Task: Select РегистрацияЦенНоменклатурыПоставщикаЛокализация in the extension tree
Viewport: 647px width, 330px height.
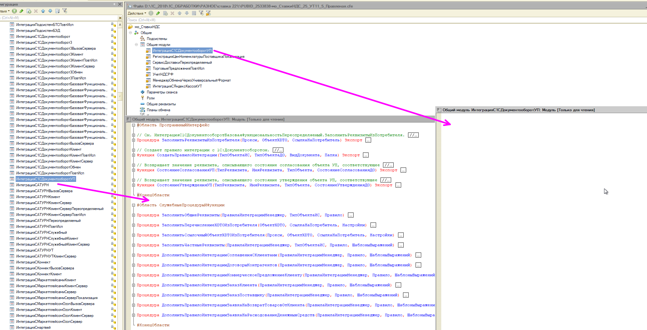Action: [199, 57]
